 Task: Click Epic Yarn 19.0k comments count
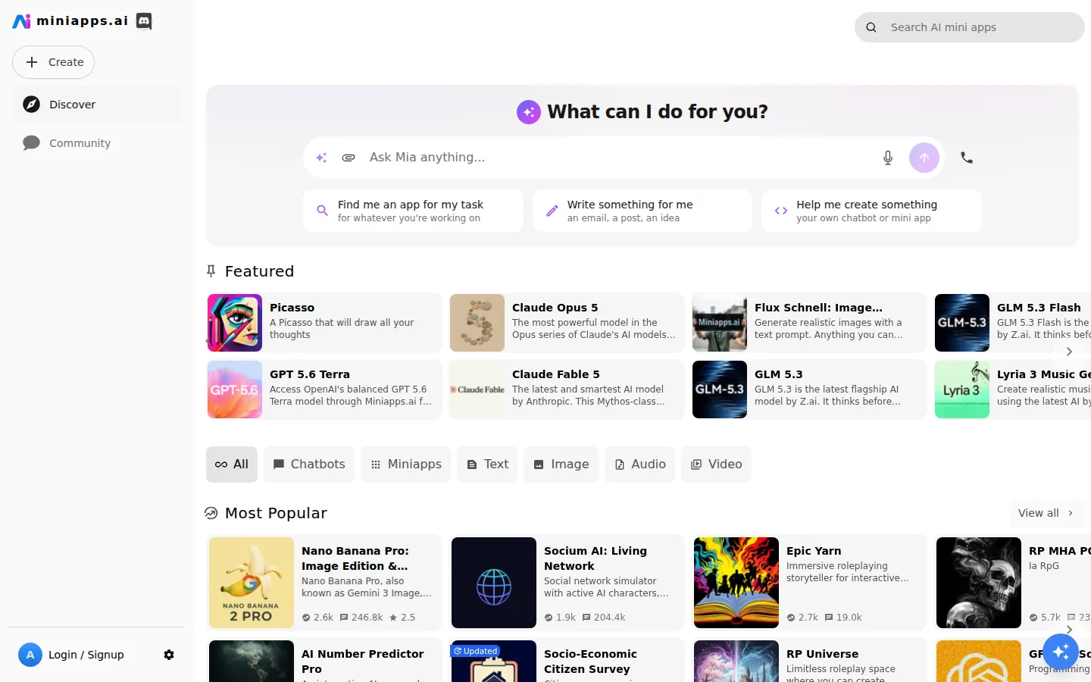click(x=843, y=618)
